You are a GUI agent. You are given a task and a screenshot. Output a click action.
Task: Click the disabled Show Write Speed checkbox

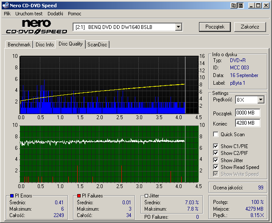[x=216, y=174]
